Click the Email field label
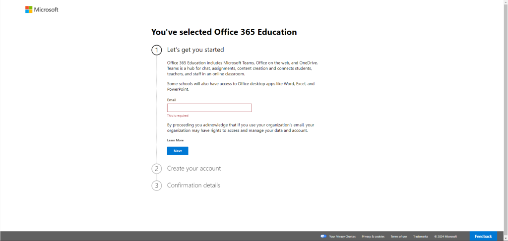The width and height of the screenshot is (508, 241). pos(172,100)
